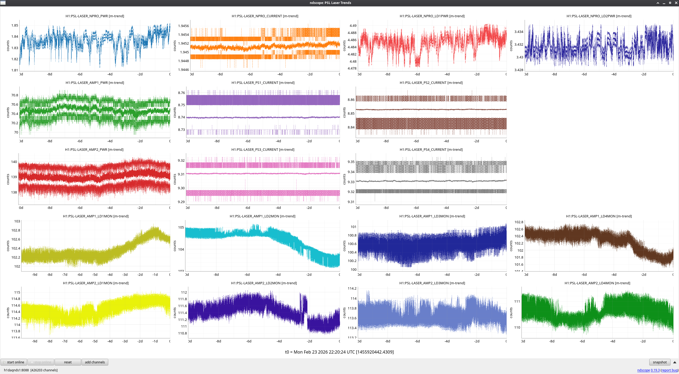Click the t0 timestamp label below plots
679x374 pixels.
[x=339, y=352]
